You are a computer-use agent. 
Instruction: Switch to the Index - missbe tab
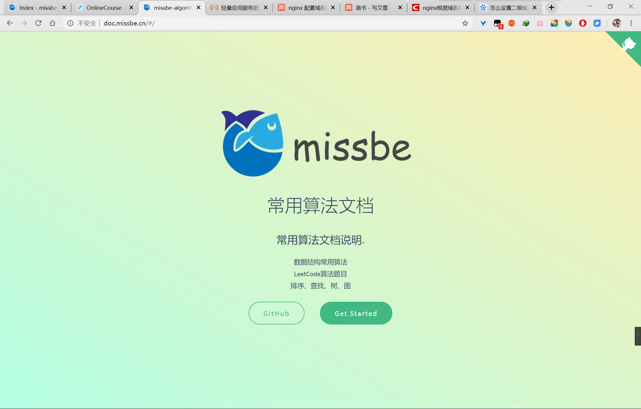pos(38,8)
